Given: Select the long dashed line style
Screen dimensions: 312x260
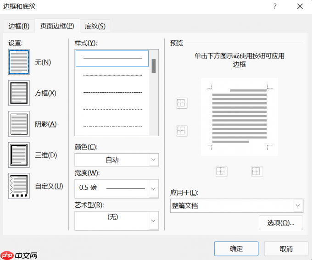Looking at the screenshot, I should (112, 110).
